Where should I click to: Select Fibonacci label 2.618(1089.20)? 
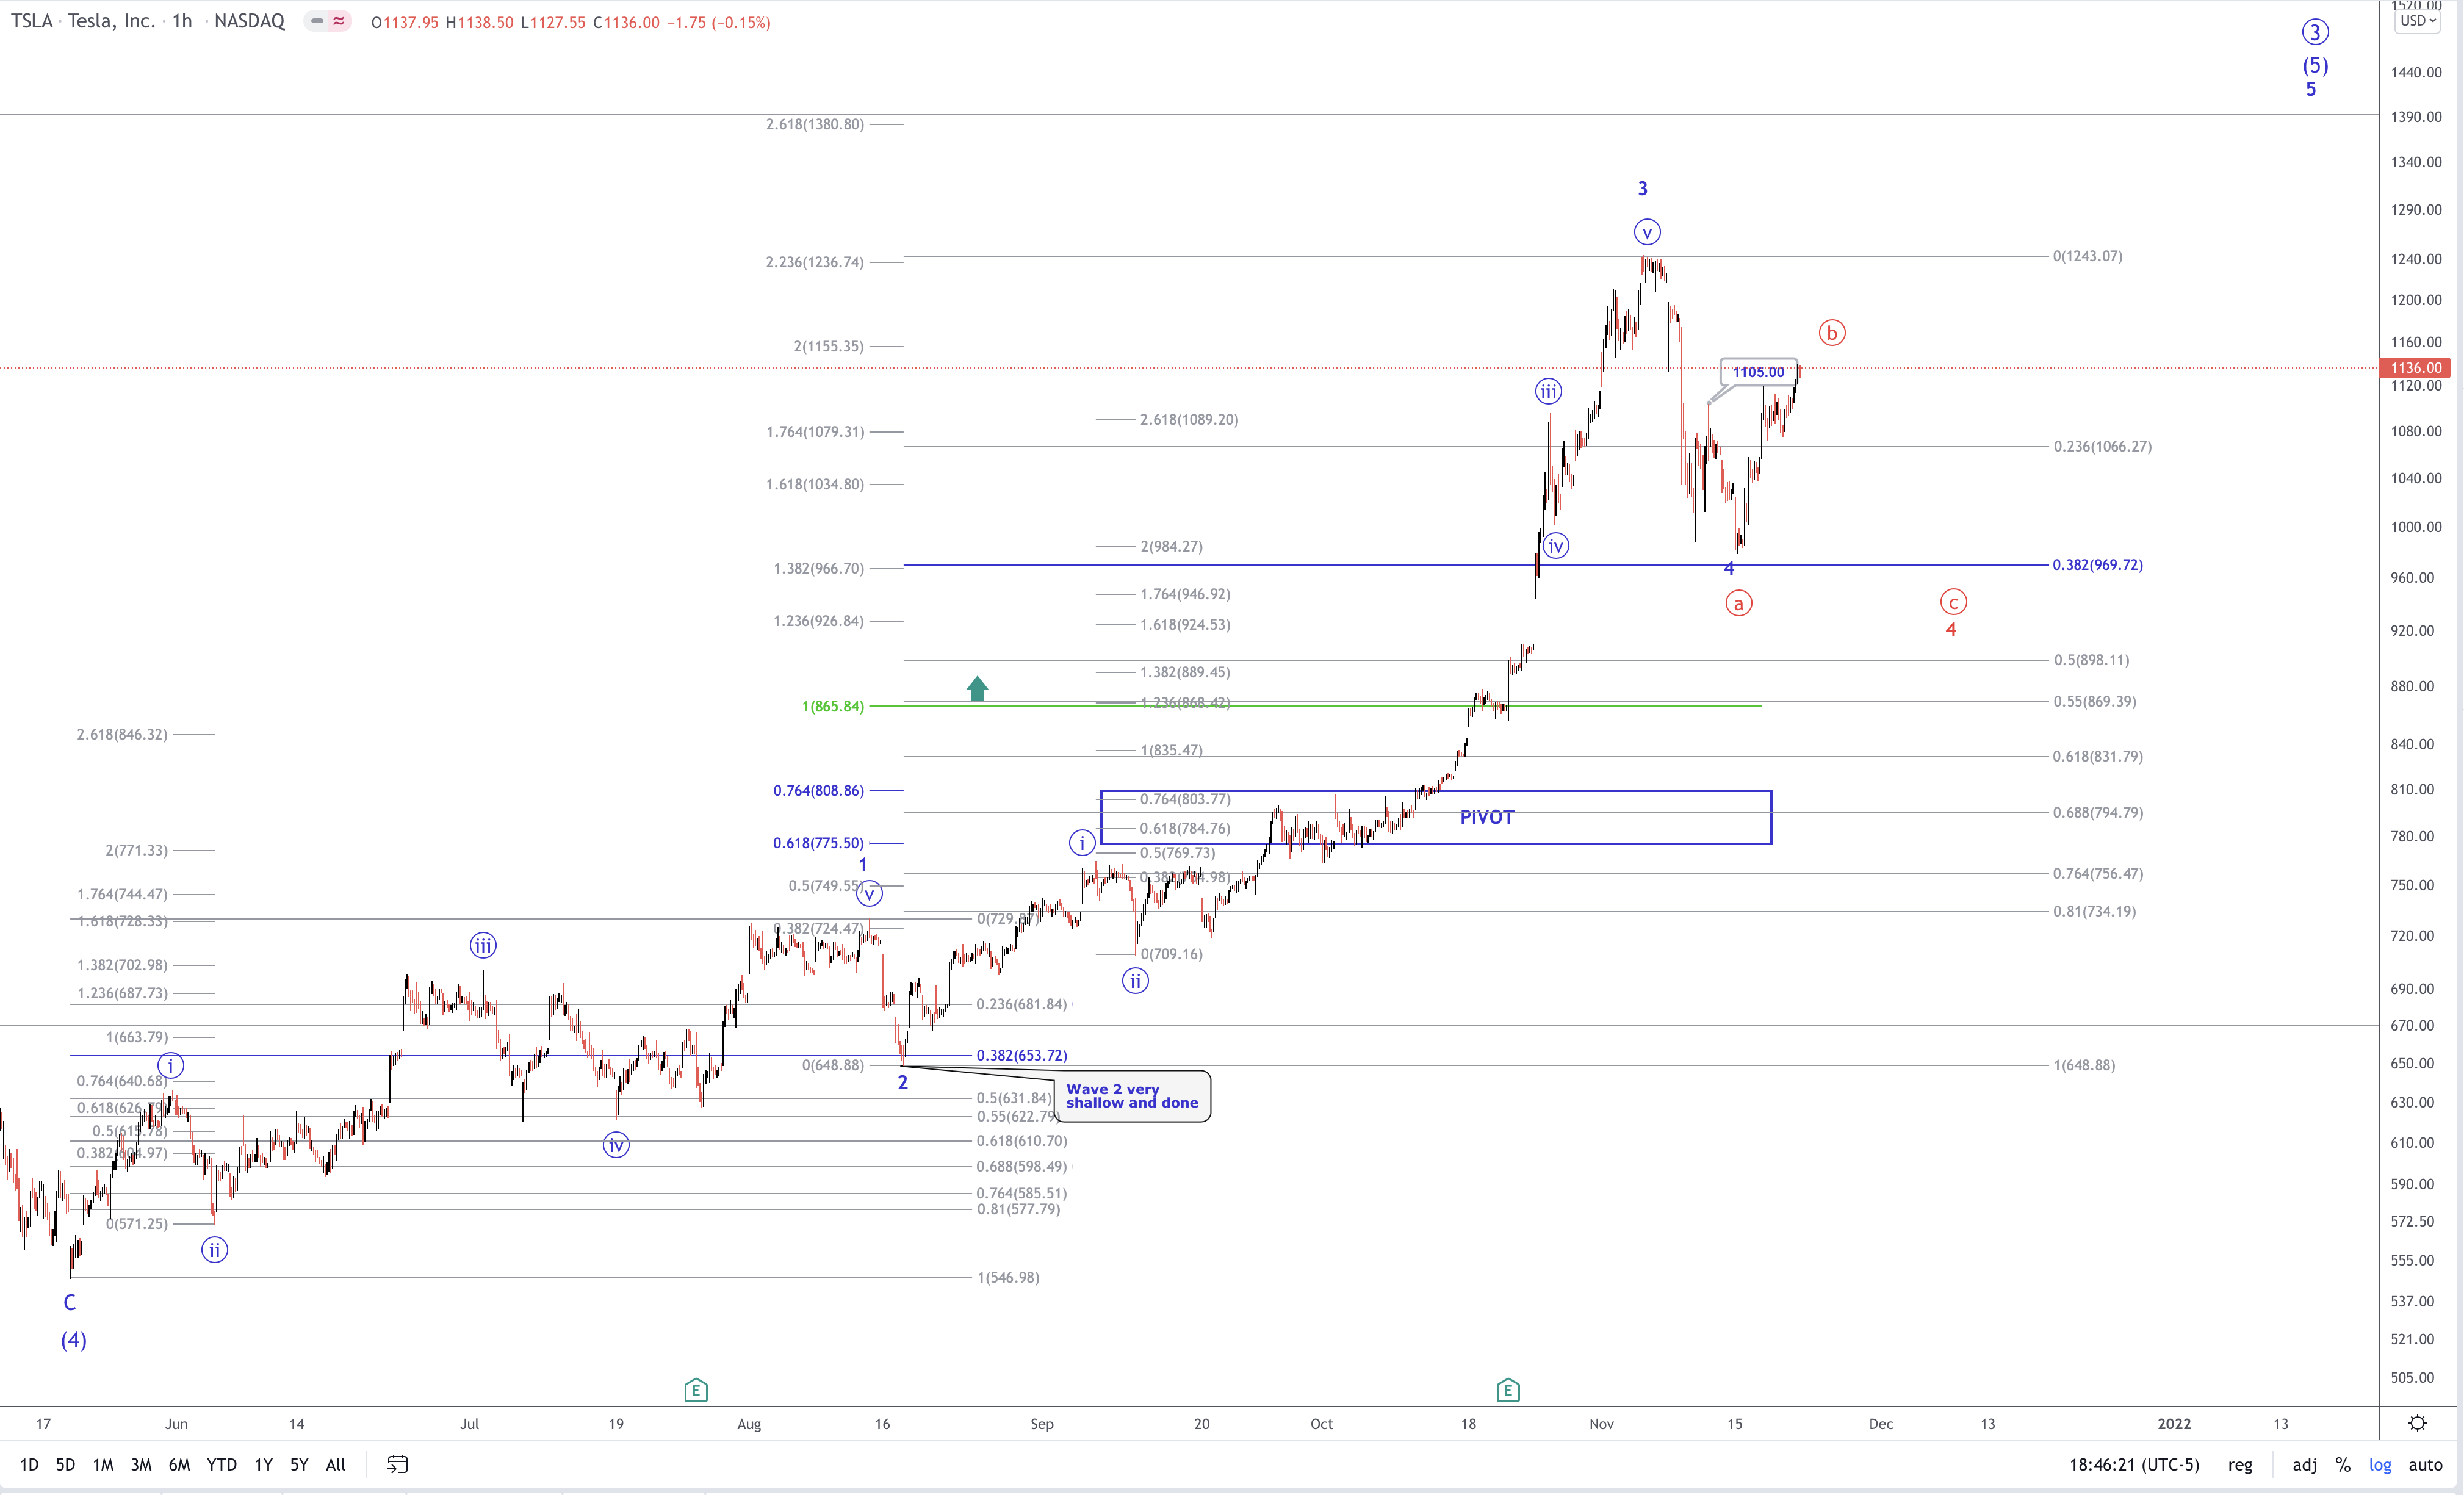coord(1189,419)
